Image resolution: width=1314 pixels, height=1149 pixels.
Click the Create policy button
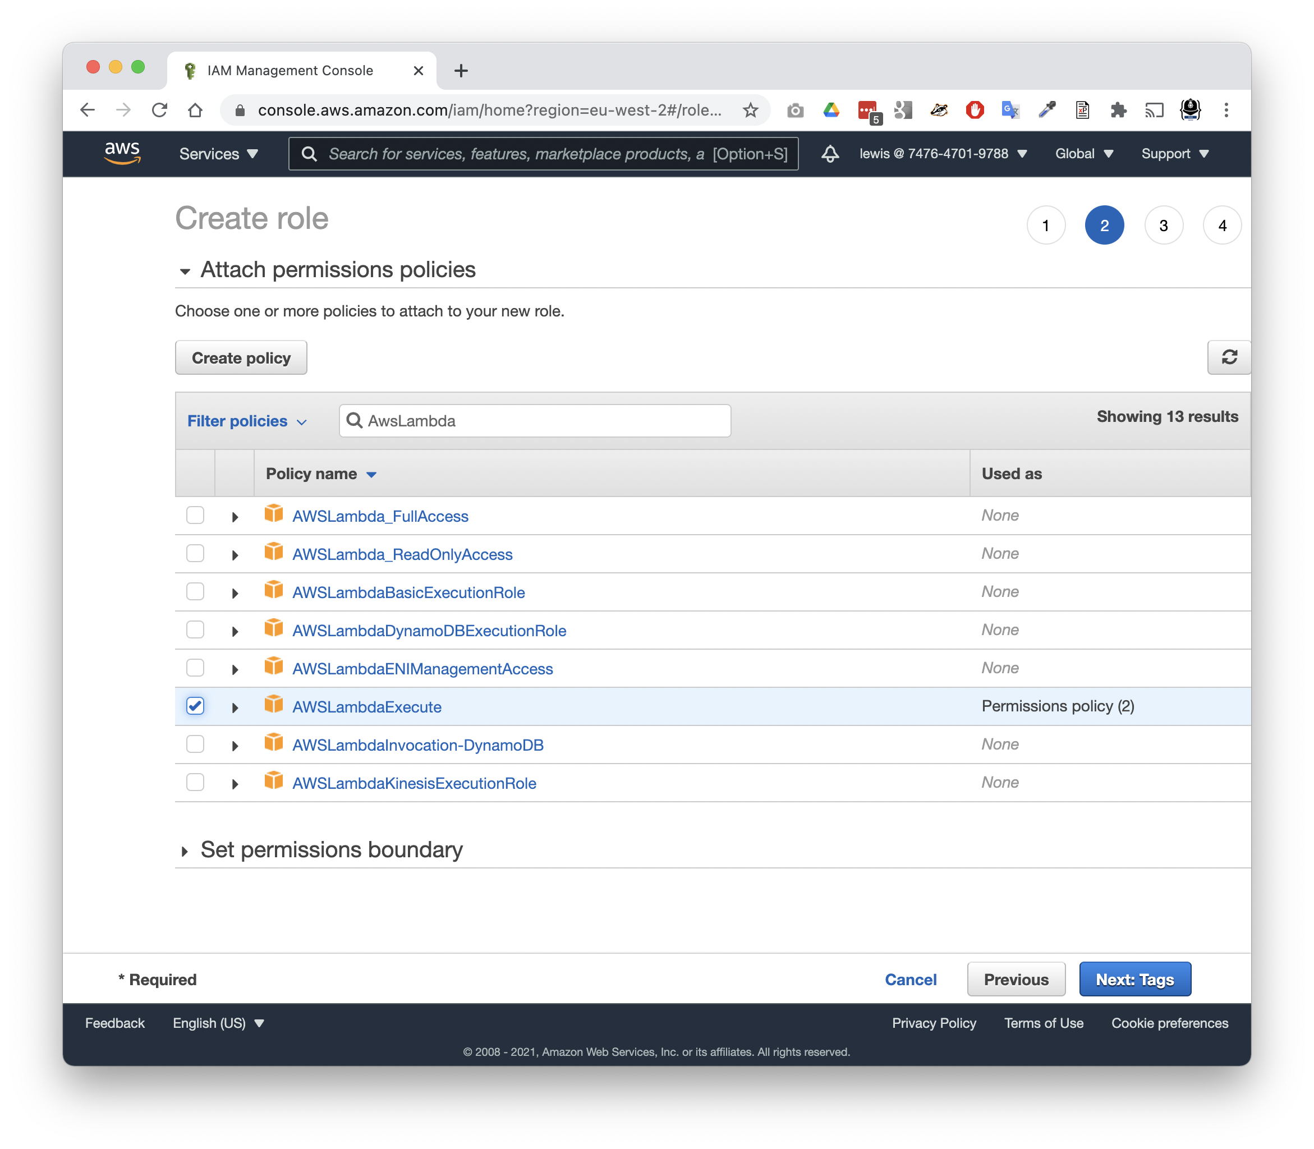[x=241, y=358]
